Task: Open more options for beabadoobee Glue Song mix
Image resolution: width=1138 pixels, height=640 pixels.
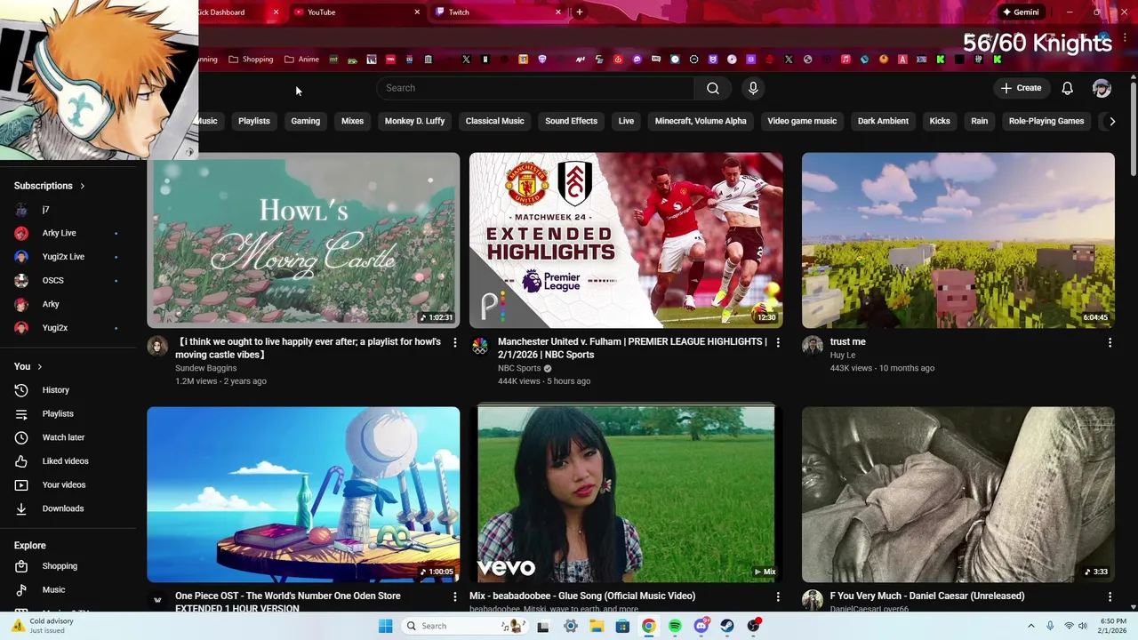Action: 778,596
